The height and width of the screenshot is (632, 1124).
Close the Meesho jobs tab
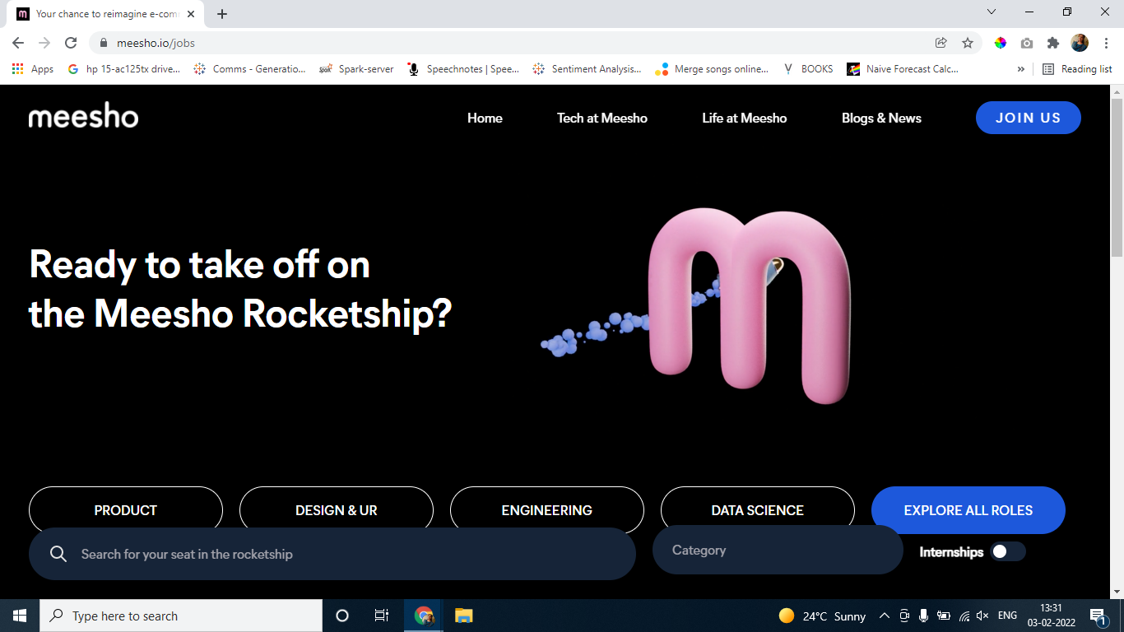pos(190,14)
